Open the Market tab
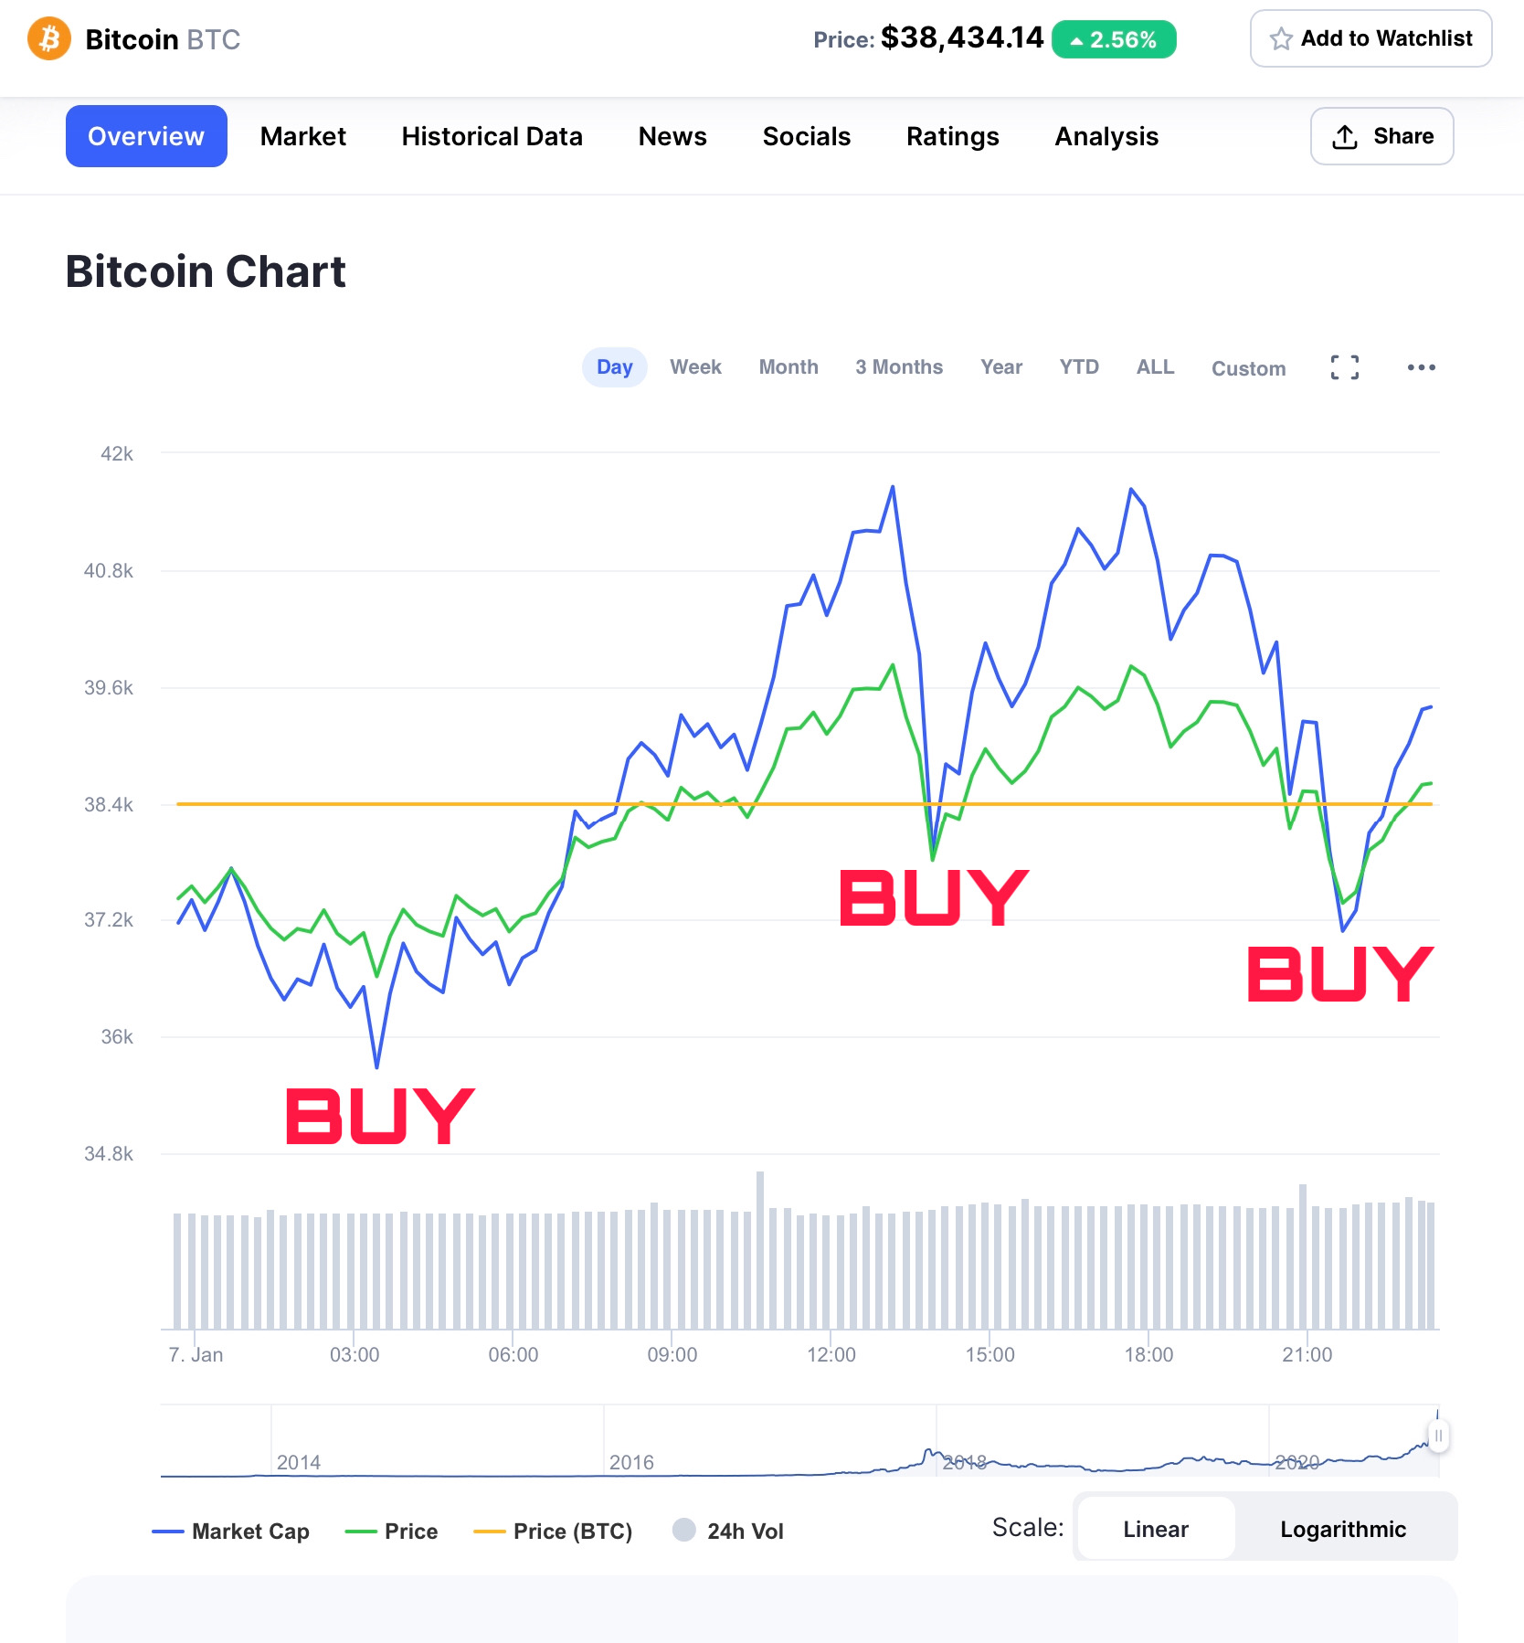Viewport: 1524px width, 1643px height. click(303, 136)
